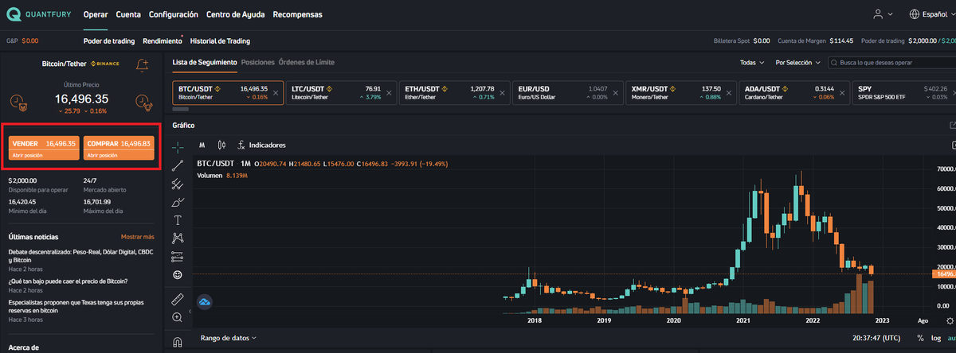
Task: Open the emoji icons tool
Action: coord(178,274)
